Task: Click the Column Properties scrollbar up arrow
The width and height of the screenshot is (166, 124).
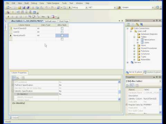Action: pos(119,82)
